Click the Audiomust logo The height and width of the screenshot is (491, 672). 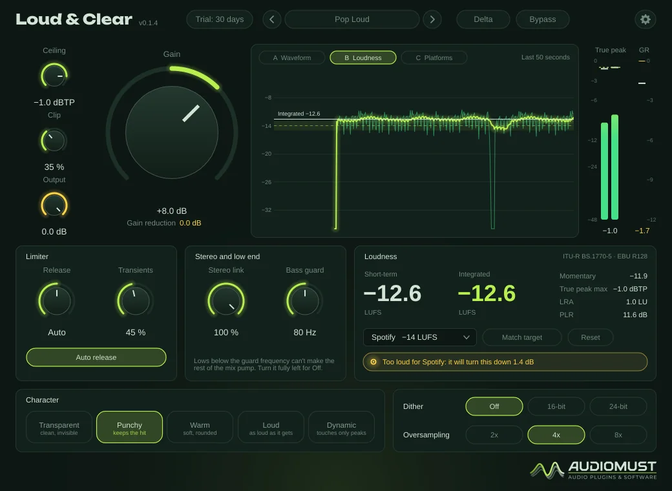coord(593,470)
